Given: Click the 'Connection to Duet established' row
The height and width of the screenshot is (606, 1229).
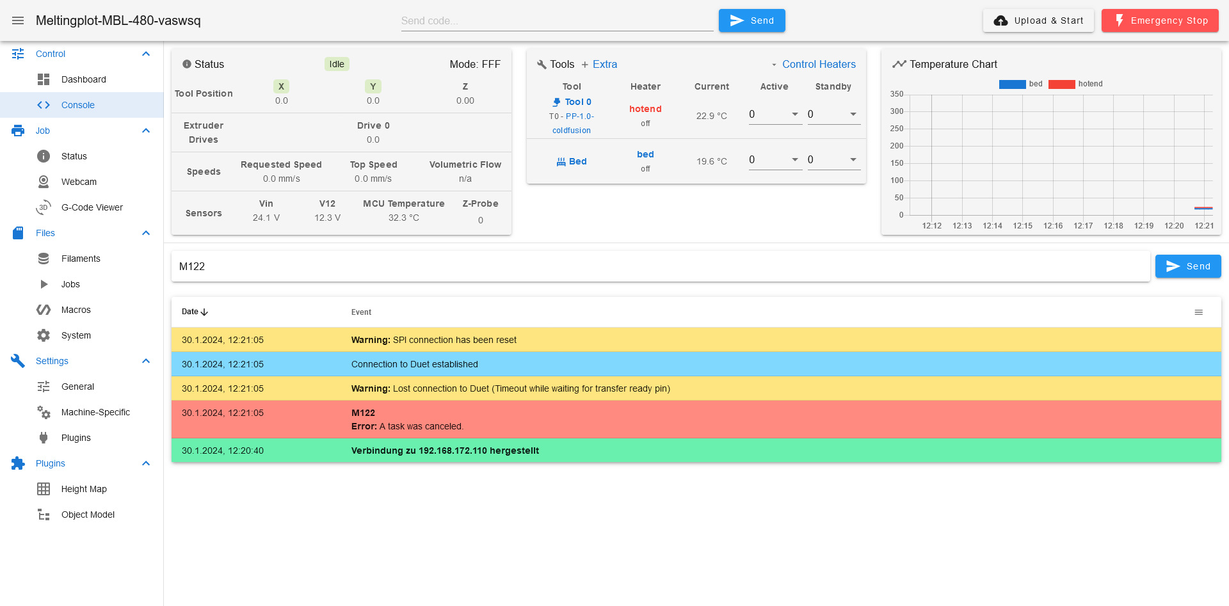Looking at the screenshot, I should [x=696, y=364].
